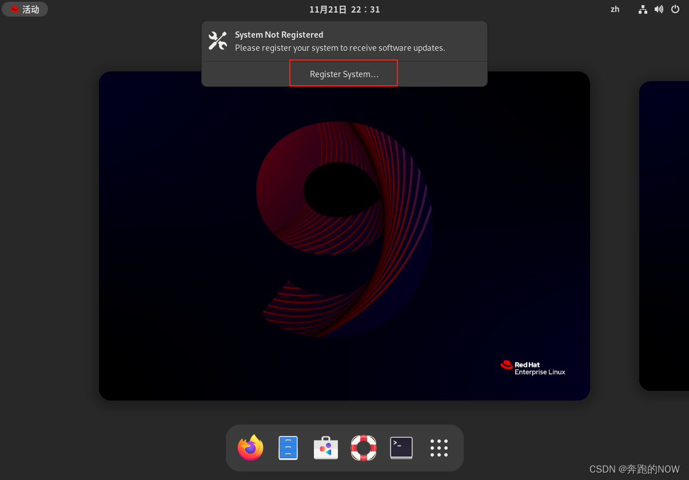Click the wrench notification icon

(x=218, y=41)
